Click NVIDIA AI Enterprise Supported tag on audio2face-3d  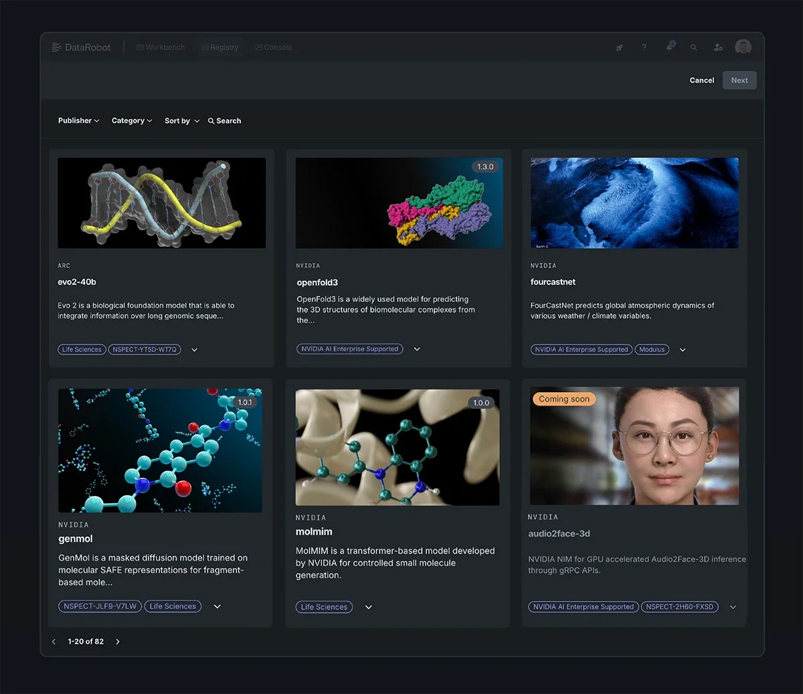[584, 607]
